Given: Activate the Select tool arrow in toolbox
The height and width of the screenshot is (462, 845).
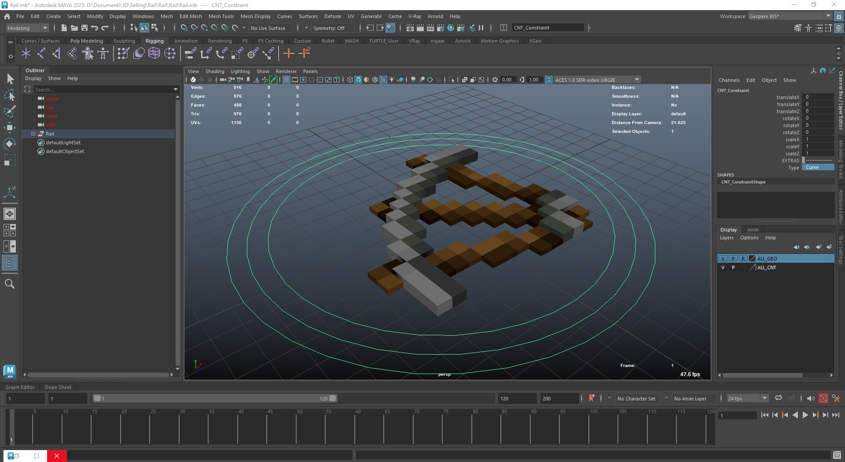Looking at the screenshot, I should 10,79.
